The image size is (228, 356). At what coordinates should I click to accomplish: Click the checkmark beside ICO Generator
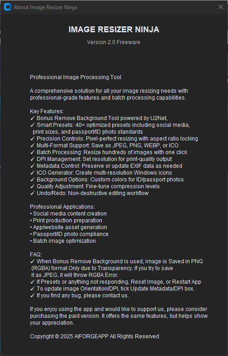coord(32,173)
